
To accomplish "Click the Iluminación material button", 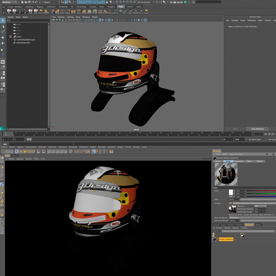I will pos(239,161).
